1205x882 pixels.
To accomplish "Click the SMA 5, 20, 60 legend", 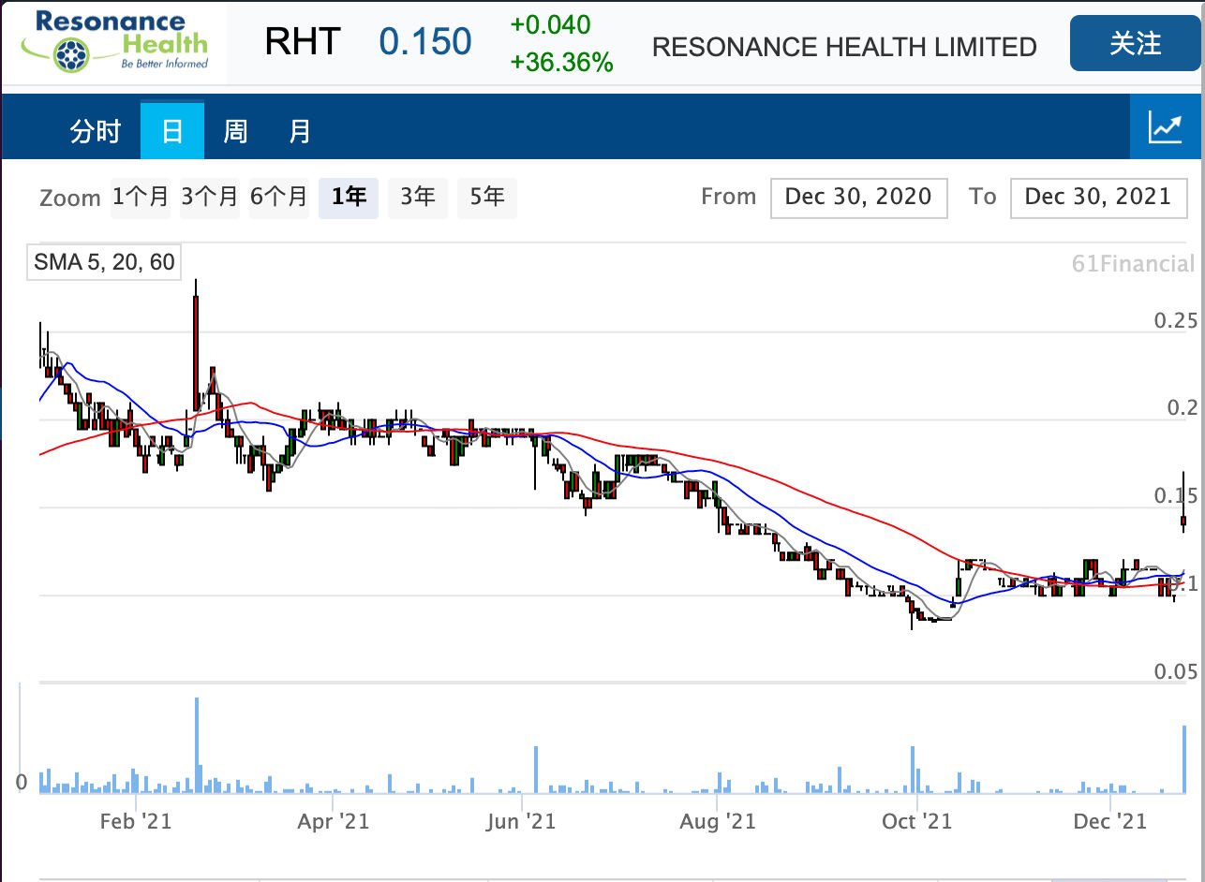I will pyautogui.click(x=104, y=262).
